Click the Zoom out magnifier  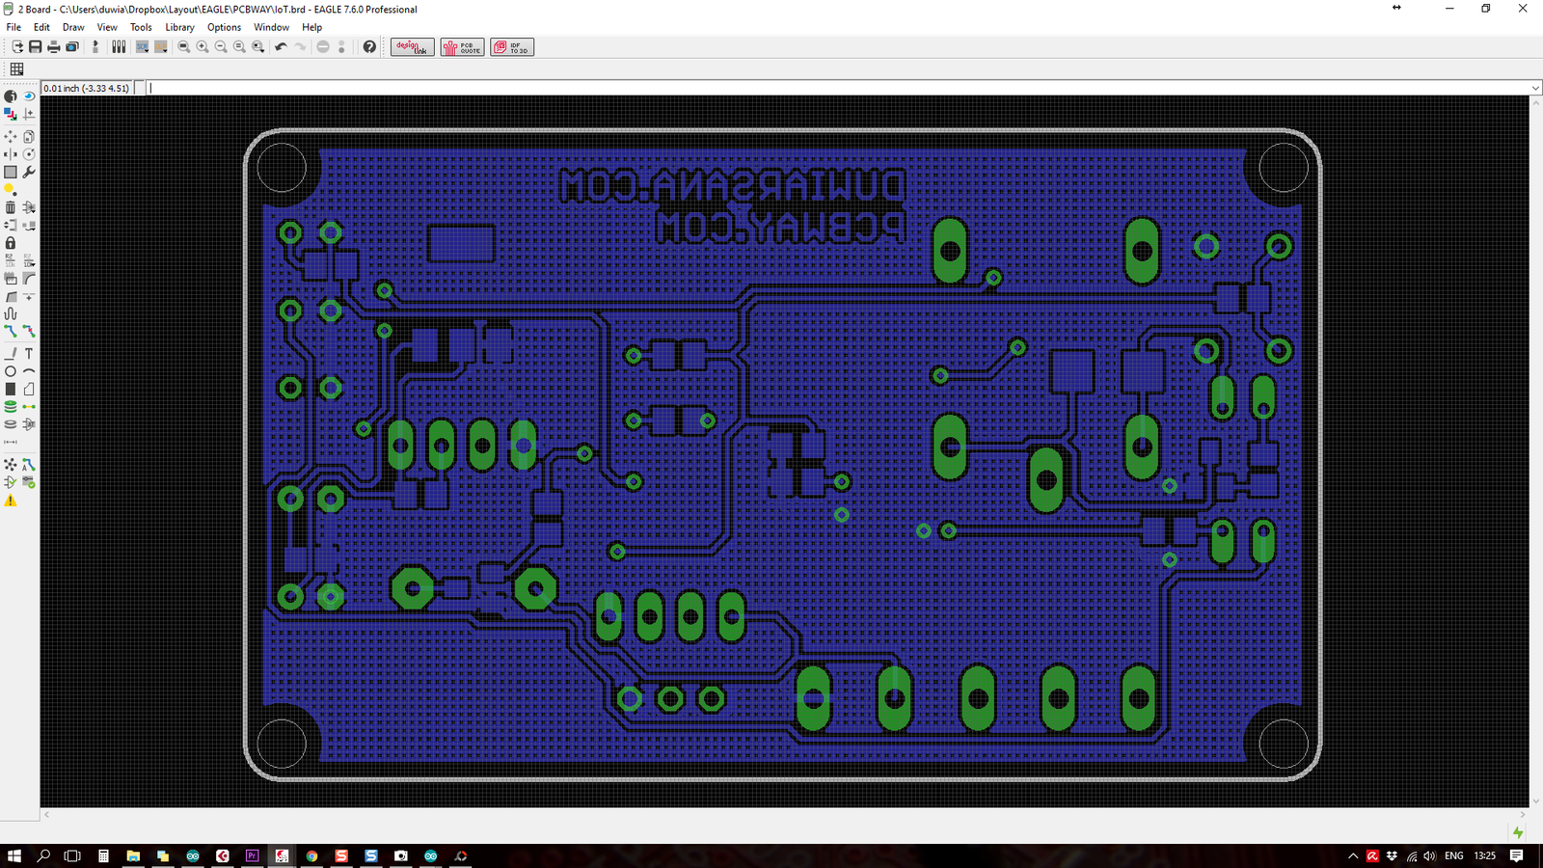coord(221,47)
